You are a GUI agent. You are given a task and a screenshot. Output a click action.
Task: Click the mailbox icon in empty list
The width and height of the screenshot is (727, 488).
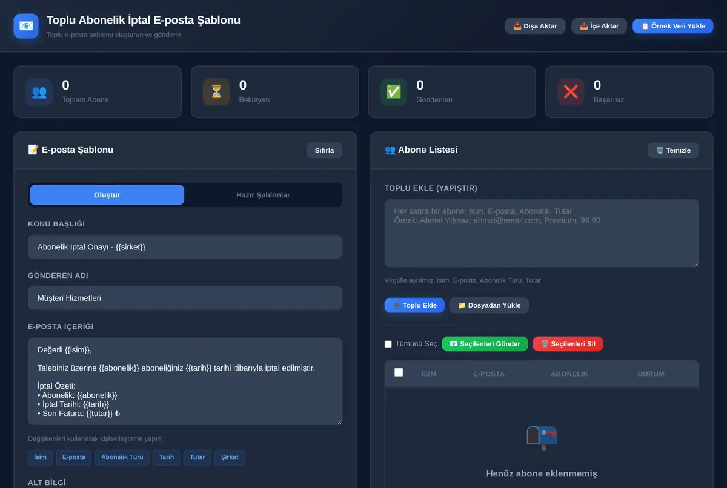point(542,438)
